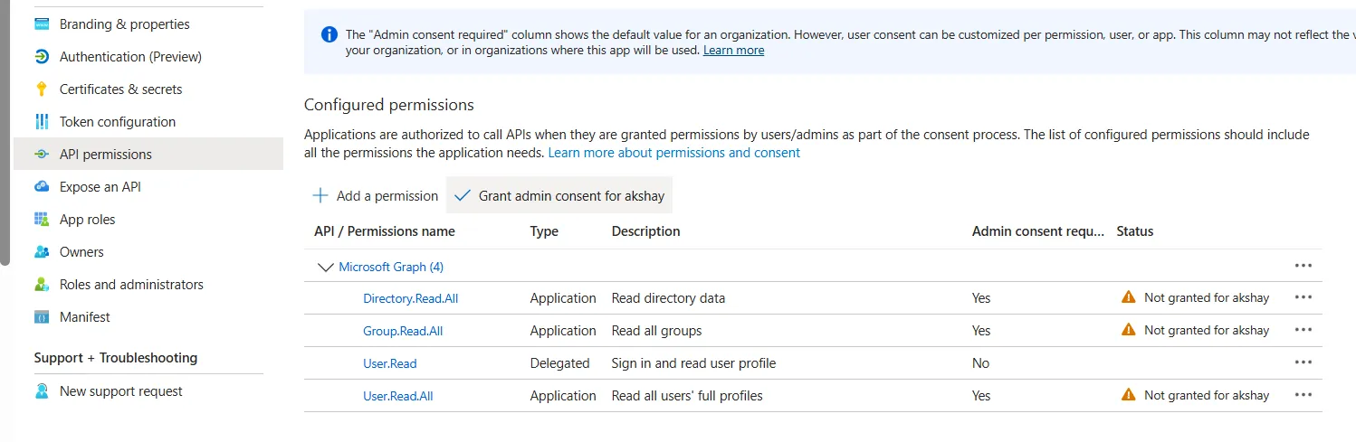This screenshot has height=442, width=1356.
Task: Click 'Delegated' type in User.Read row
Action: tap(559, 363)
